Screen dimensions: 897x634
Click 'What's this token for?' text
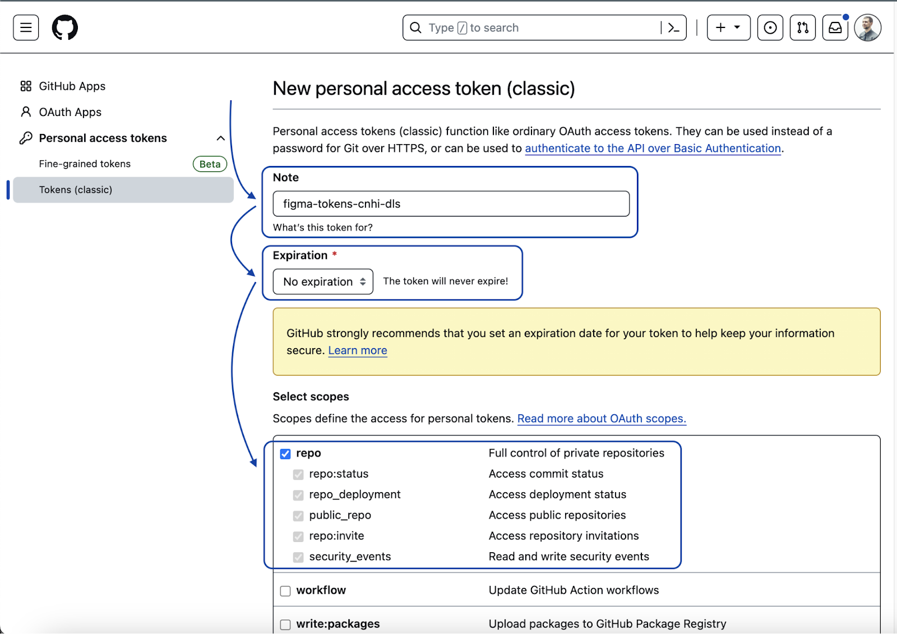(322, 228)
